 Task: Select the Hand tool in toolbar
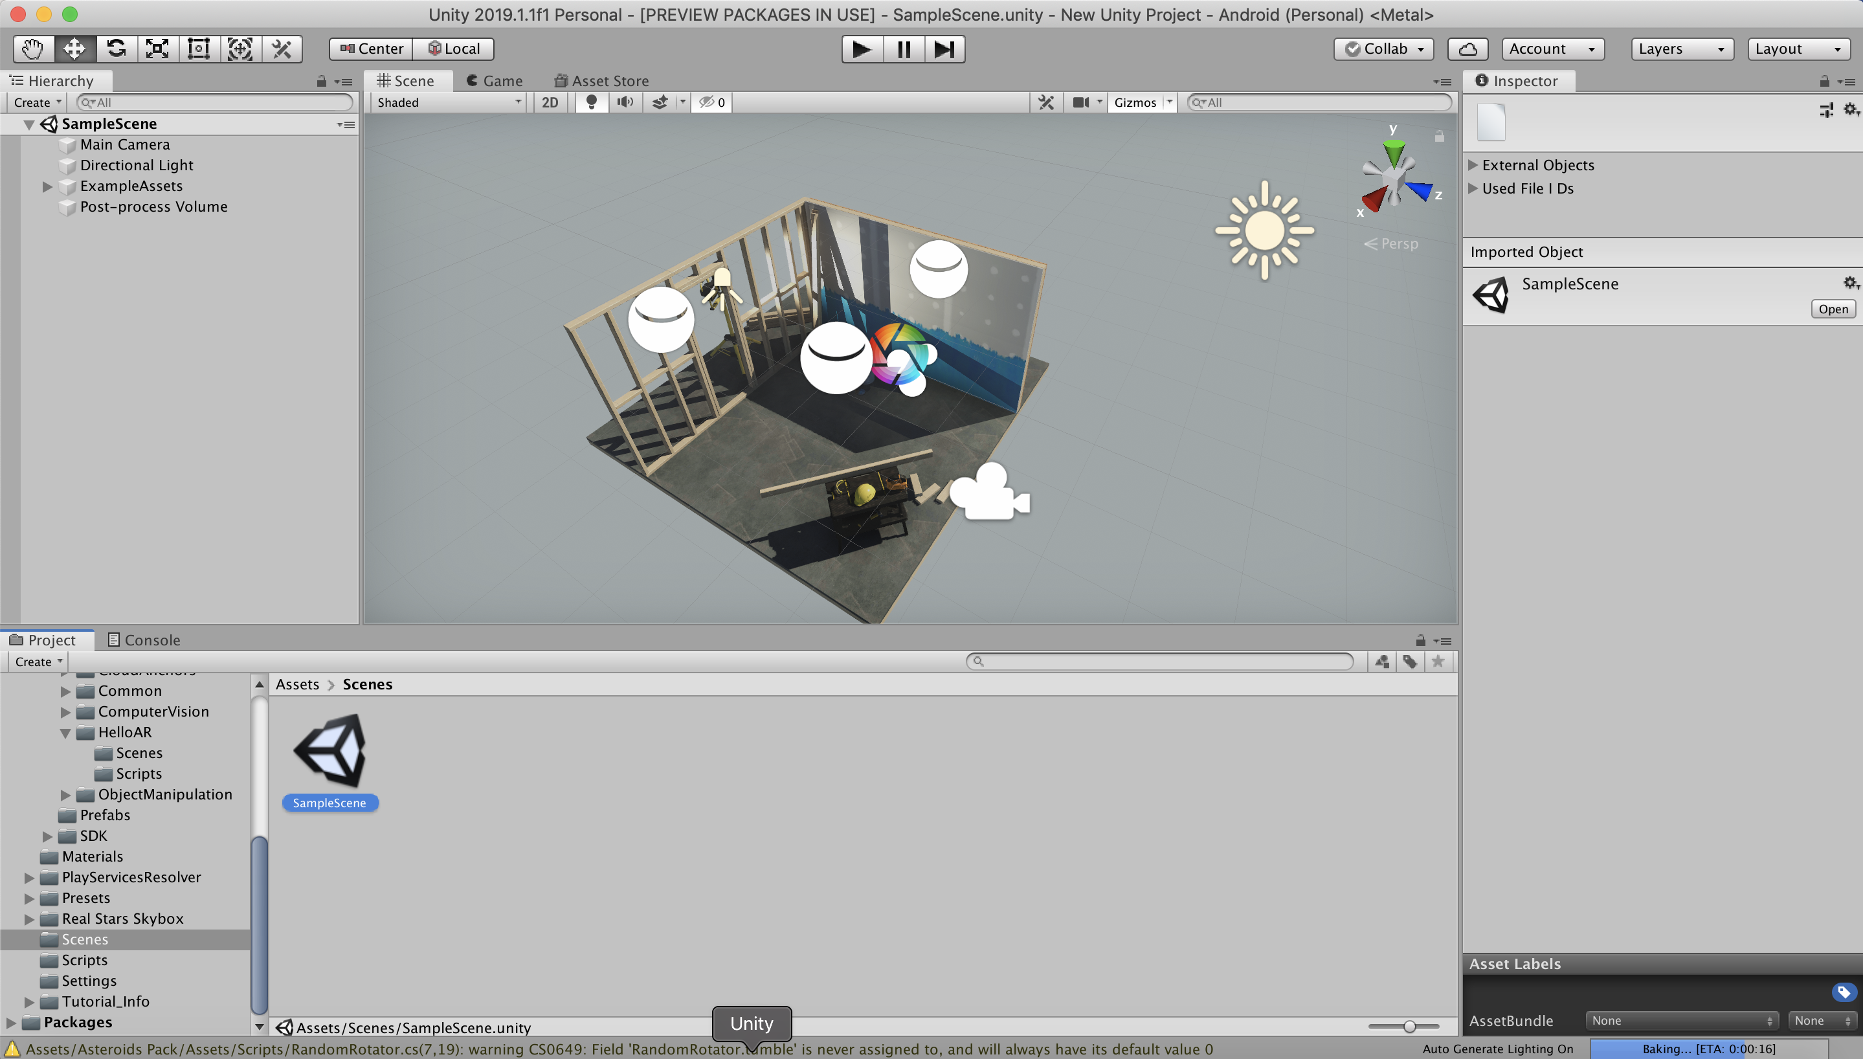(33, 49)
